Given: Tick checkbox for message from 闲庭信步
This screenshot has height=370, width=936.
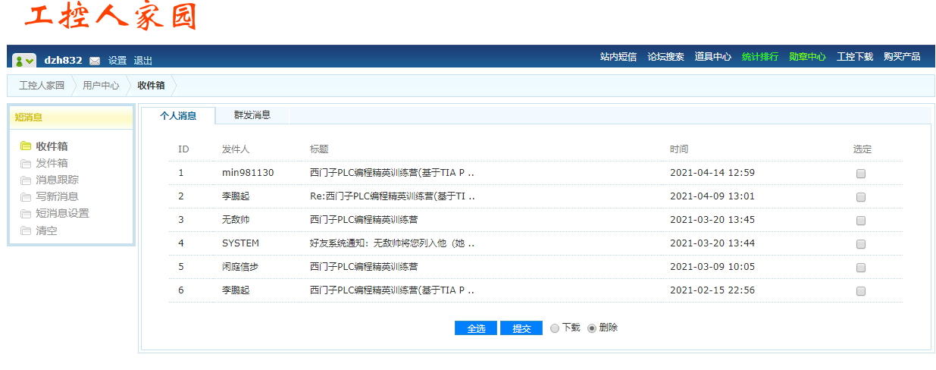Looking at the screenshot, I should click(860, 268).
